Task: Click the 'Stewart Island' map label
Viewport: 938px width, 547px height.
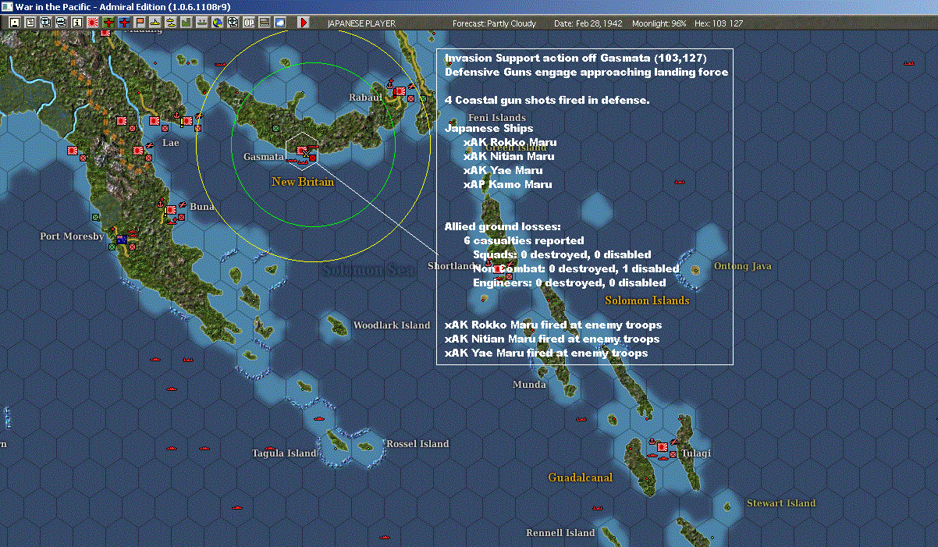Action: pyautogui.click(x=781, y=503)
